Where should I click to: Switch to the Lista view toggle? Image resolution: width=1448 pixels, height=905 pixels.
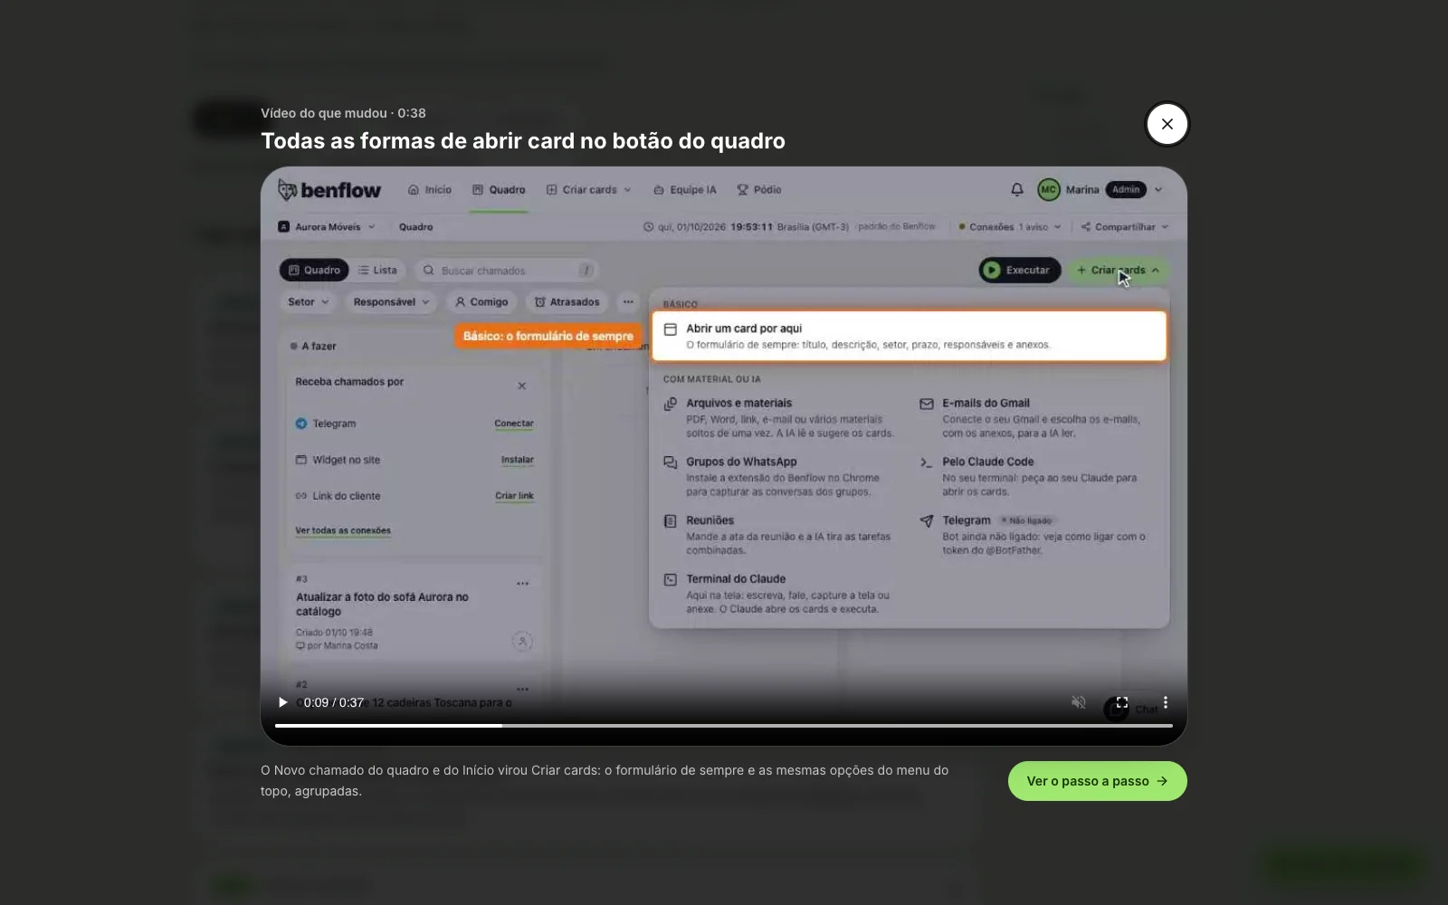[377, 270]
